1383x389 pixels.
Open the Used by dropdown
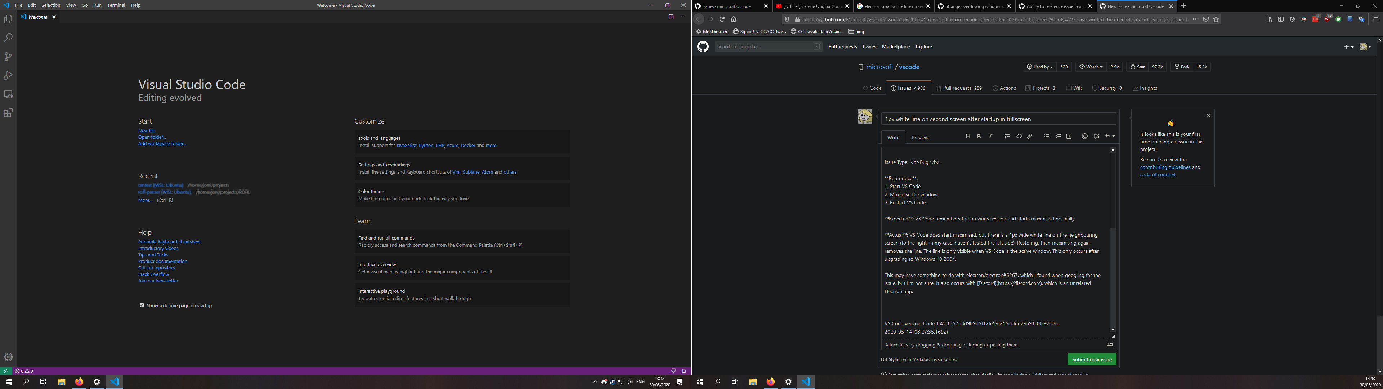pyautogui.click(x=1040, y=67)
